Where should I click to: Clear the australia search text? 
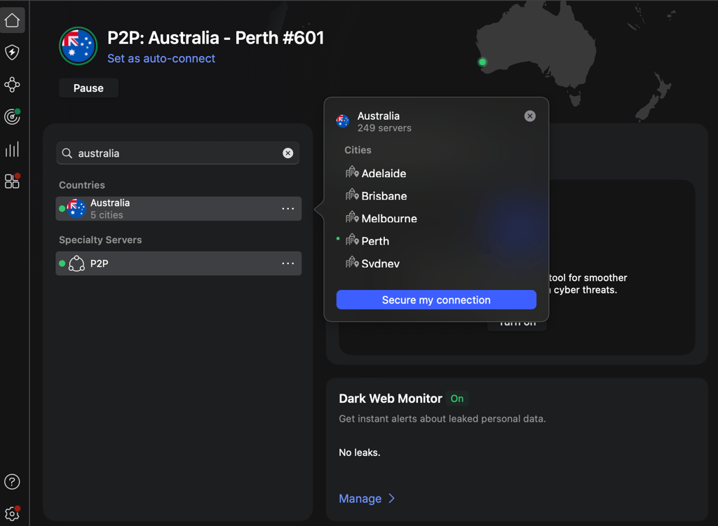pos(287,153)
